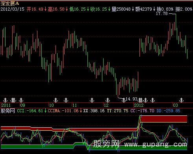This screenshot has height=154, width=193.
Task: Click the turnover amount 额42379
Action: (143, 9)
